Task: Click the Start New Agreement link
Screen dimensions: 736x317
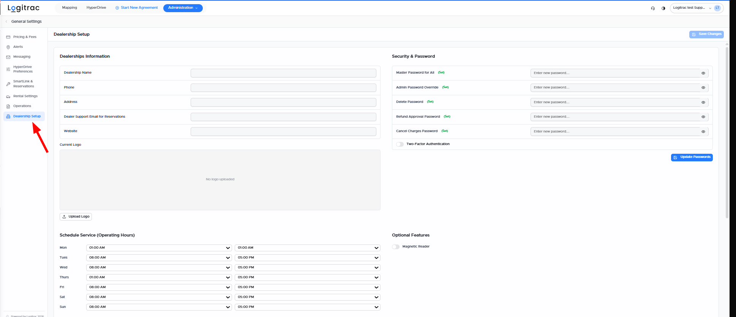Action: (137, 8)
